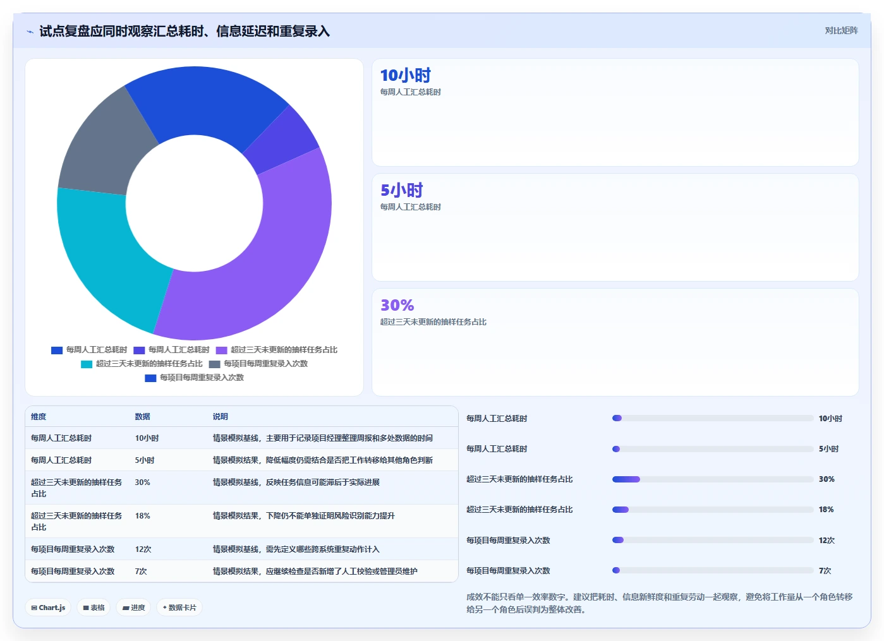The image size is (884, 641).
Task: Toggle gray legend entry 每项目每周重复录入次数
Action: (x=258, y=364)
